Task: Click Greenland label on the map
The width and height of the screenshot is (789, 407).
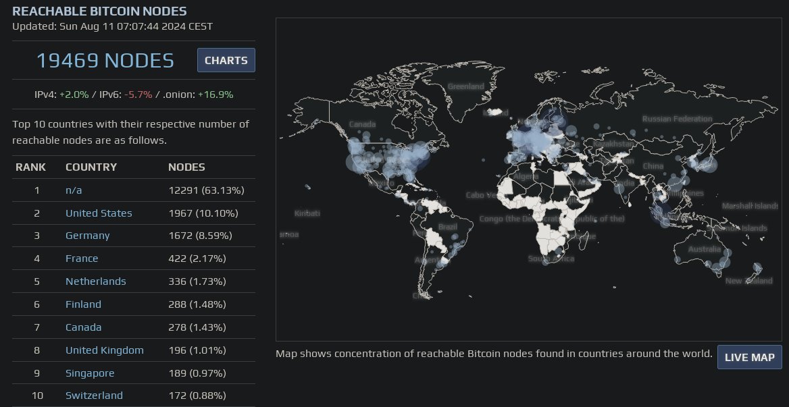Action: pos(466,86)
